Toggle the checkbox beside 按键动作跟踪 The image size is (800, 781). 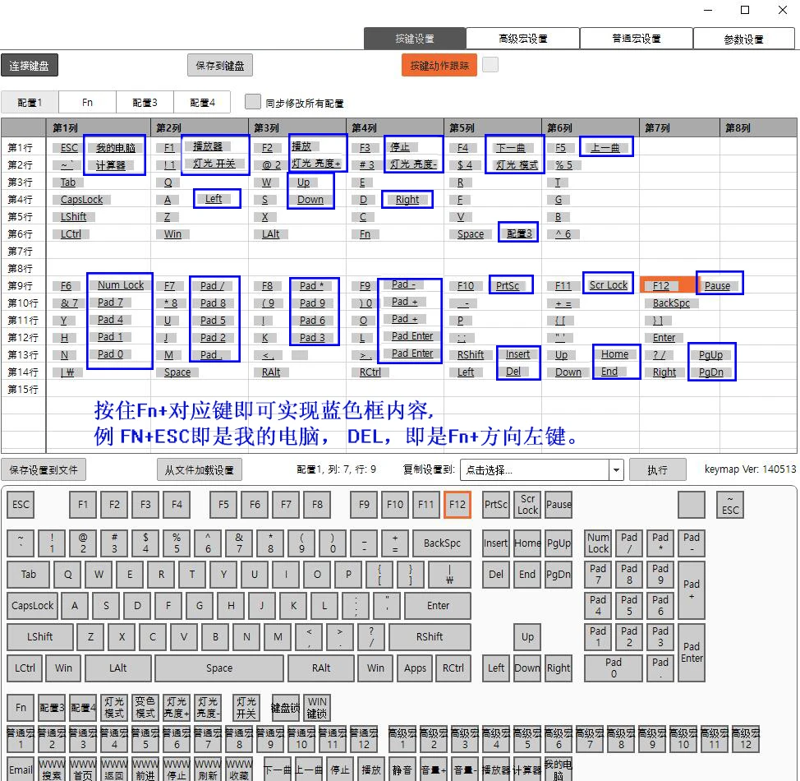click(x=490, y=65)
